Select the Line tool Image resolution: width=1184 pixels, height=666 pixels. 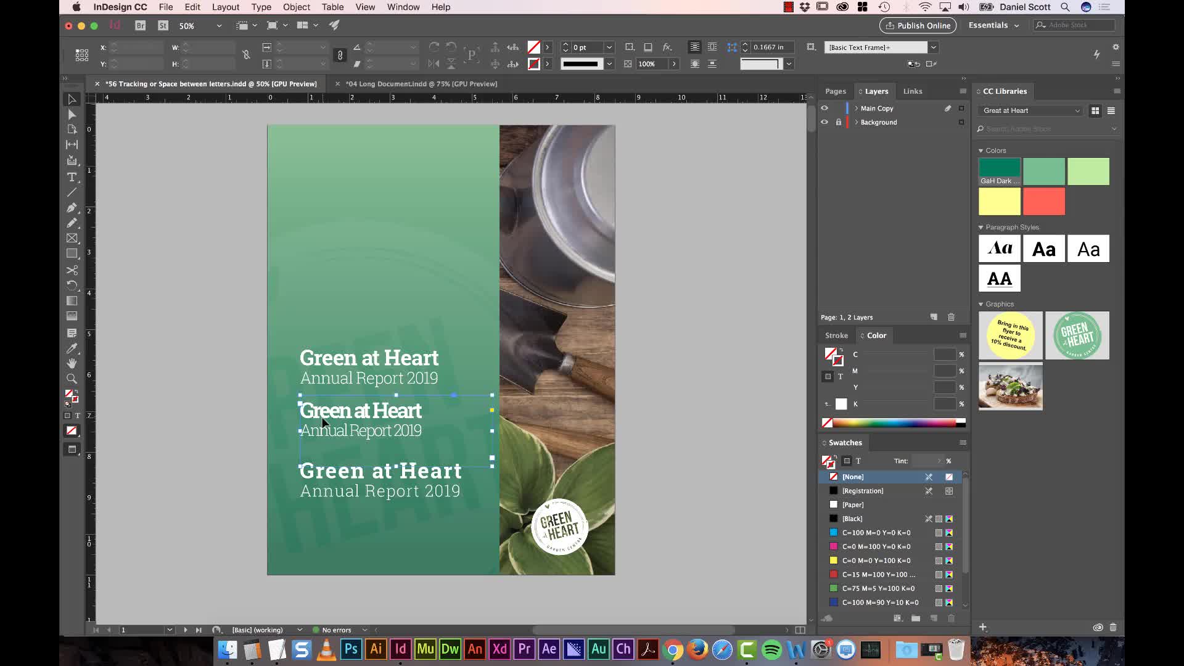click(72, 192)
